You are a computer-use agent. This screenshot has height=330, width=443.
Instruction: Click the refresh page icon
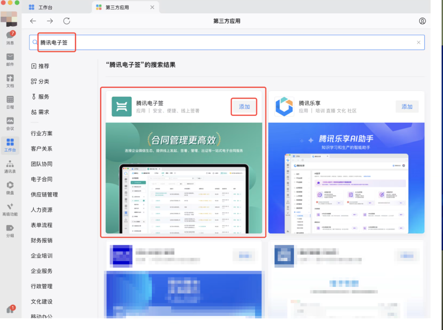[67, 21]
